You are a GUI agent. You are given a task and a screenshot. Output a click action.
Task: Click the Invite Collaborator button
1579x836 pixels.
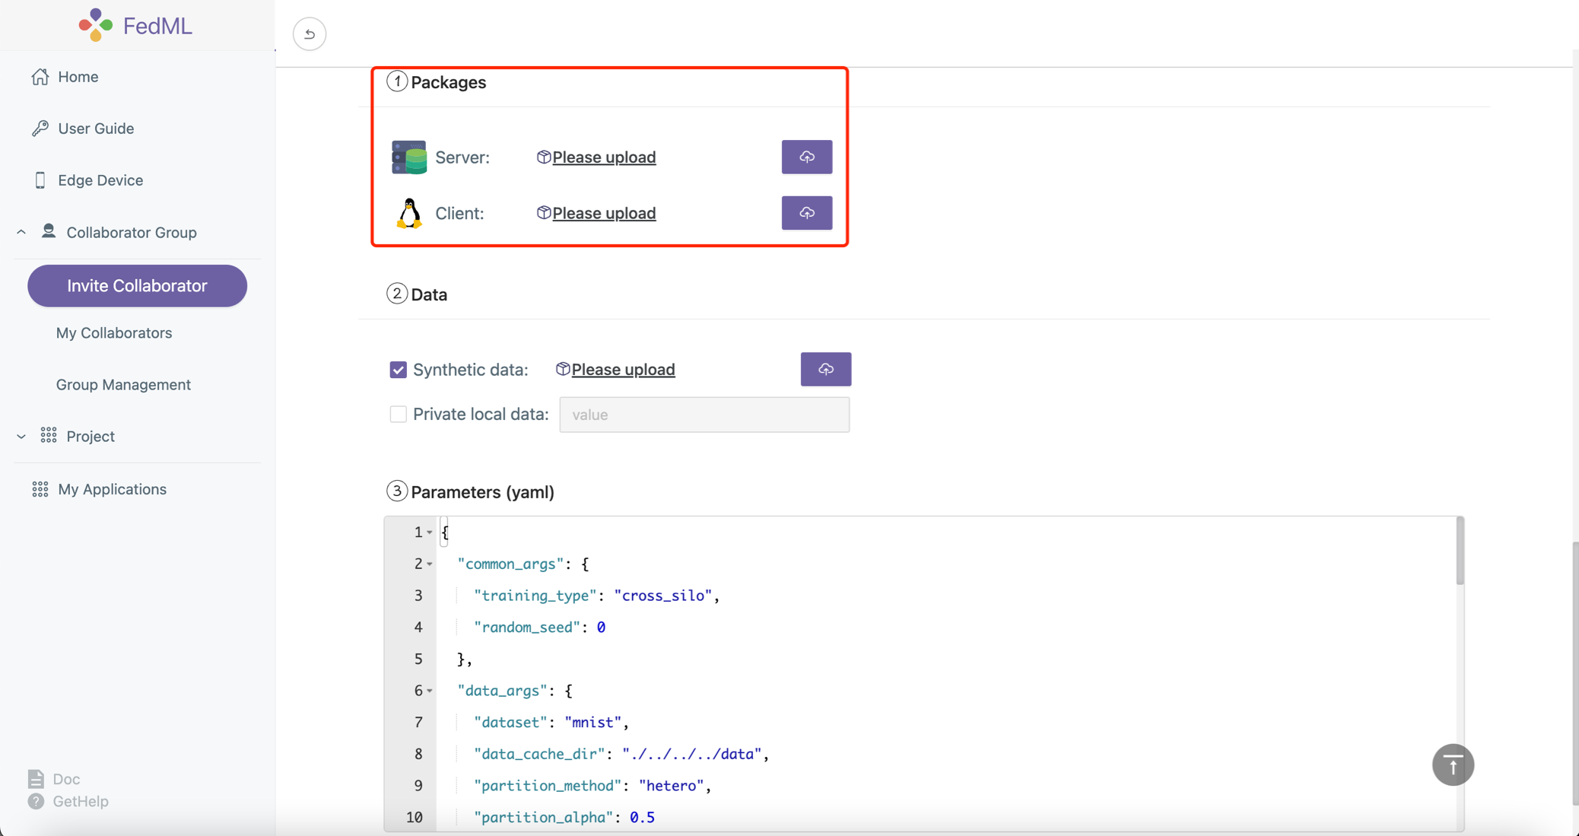137,284
